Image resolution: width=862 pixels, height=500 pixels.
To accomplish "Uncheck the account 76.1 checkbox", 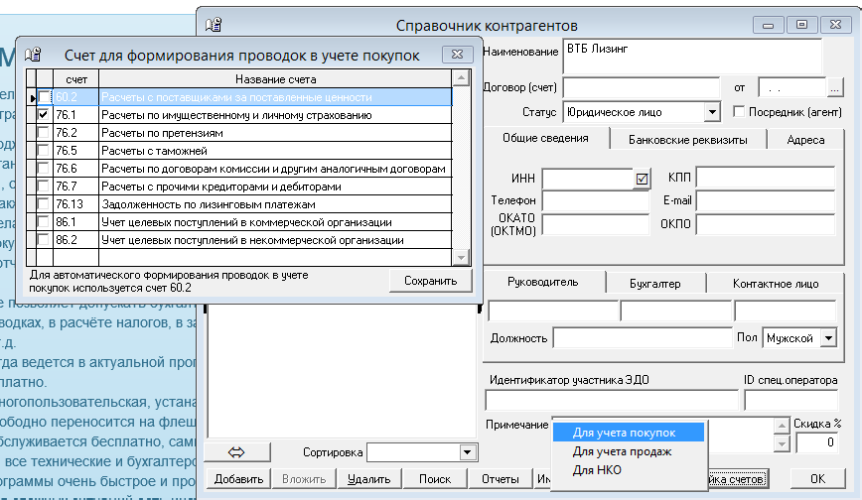I will [44, 114].
